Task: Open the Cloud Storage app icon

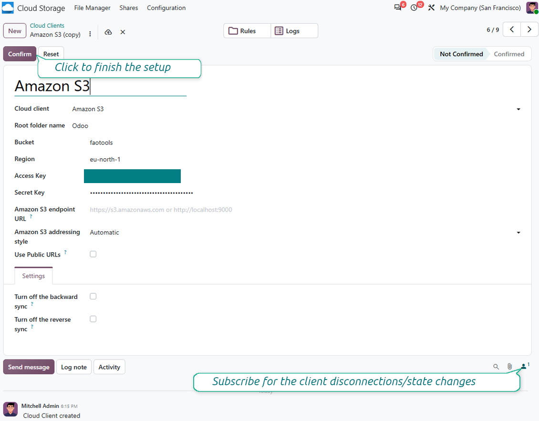Action: (8, 8)
